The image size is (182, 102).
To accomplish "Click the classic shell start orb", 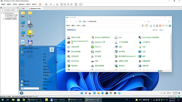I will (x=21, y=93).
